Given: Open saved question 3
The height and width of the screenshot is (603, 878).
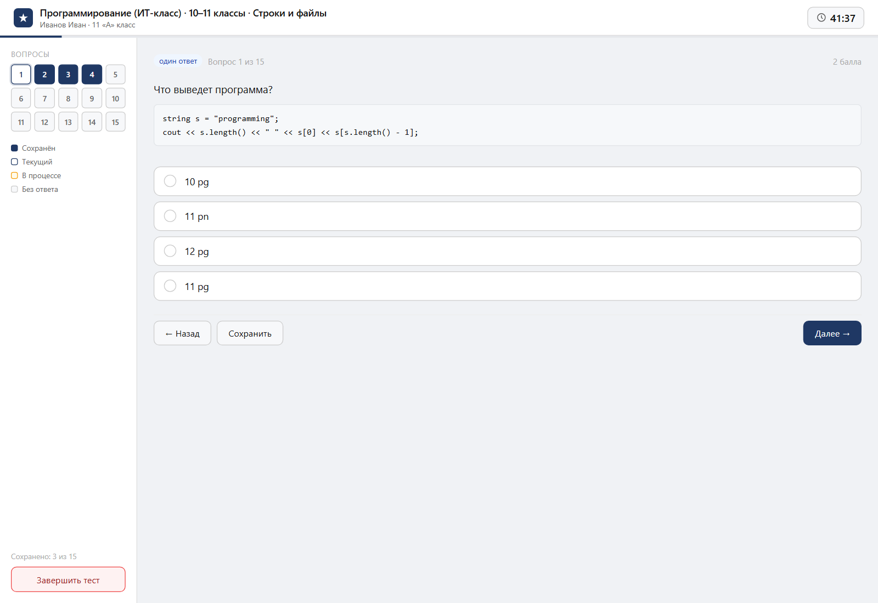Looking at the screenshot, I should (68, 75).
